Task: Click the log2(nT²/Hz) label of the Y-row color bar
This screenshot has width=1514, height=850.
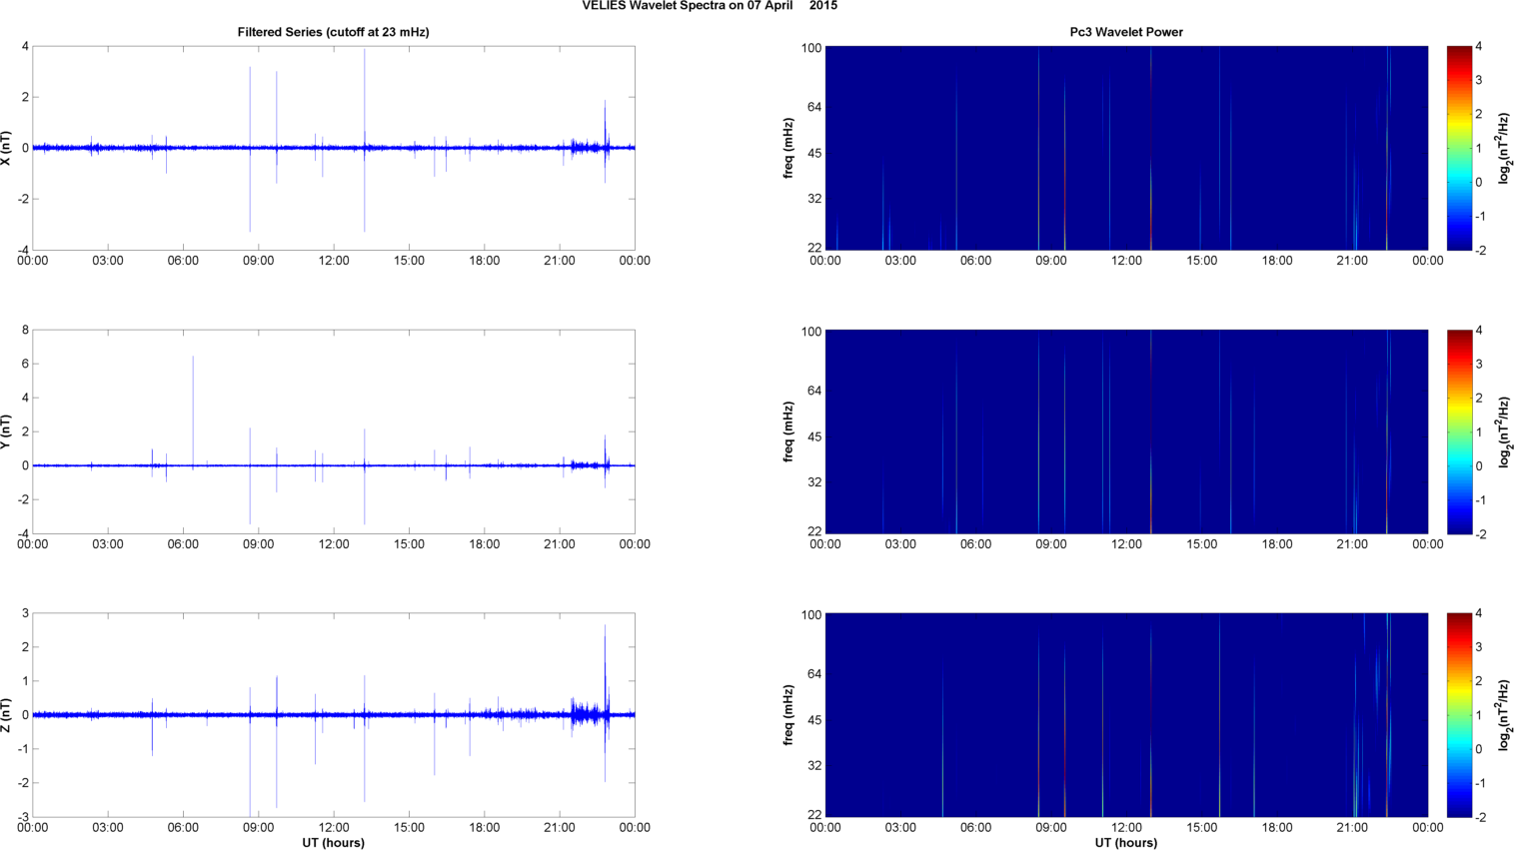Action: click(1505, 431)
